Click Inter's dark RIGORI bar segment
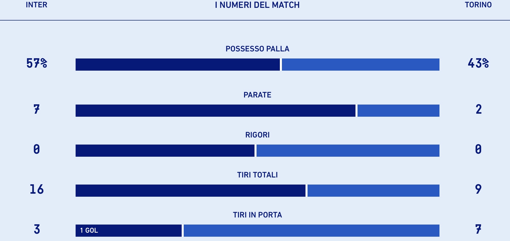Image resolution: width=510 pixels, height=241 pixels. (165, 151)
